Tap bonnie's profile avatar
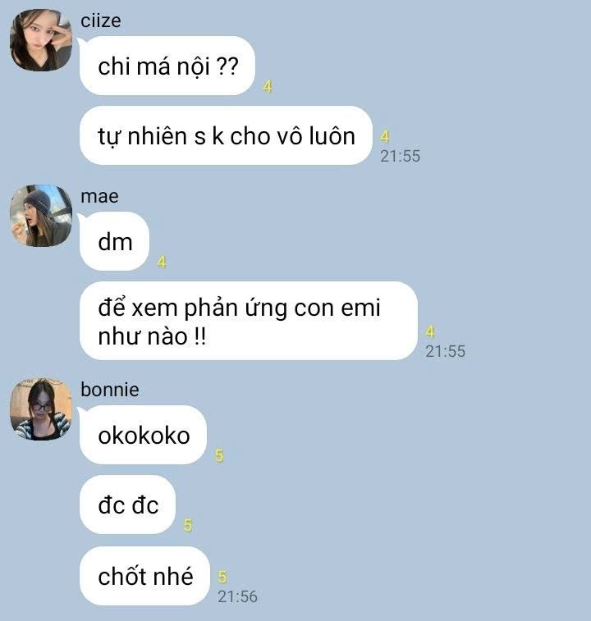This screenshot has width=591, height=621. pos(41,409)
